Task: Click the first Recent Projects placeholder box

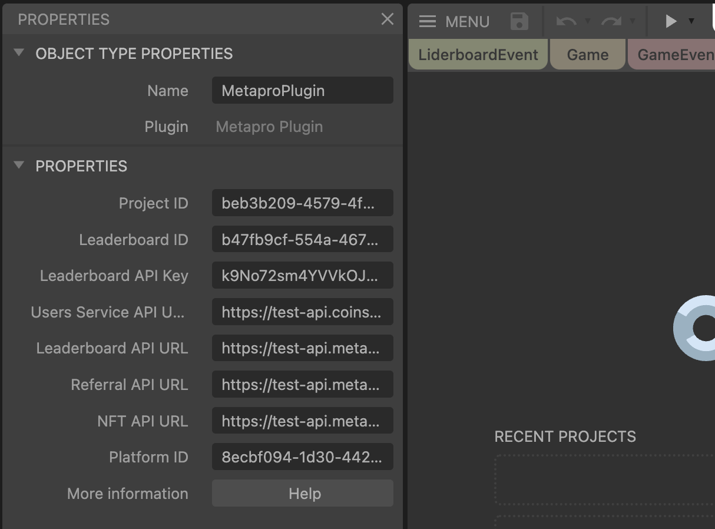Action: [x=605, y=480]
